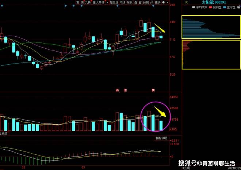
Task: Click the white 平均成本 legend swatch
Action: [194, 7]
